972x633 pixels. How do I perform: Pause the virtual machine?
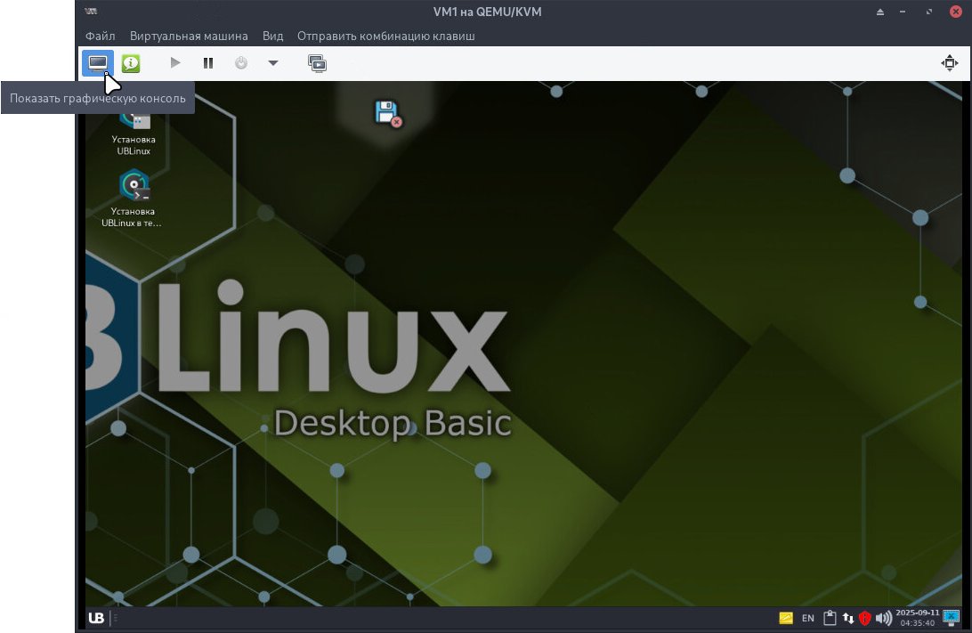207,63
